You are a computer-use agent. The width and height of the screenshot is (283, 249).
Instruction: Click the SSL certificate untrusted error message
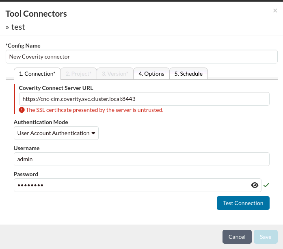tap(94, 110)
